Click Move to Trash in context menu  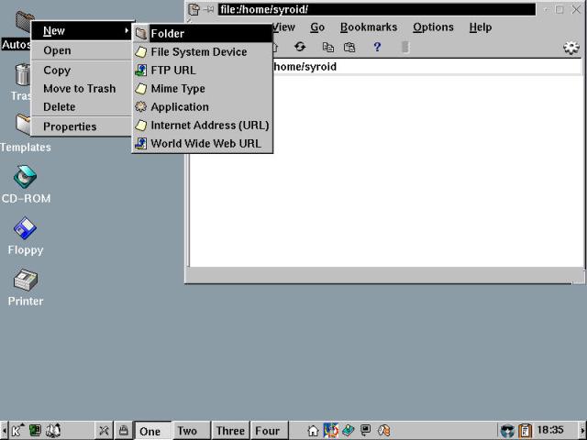point(79,89)
